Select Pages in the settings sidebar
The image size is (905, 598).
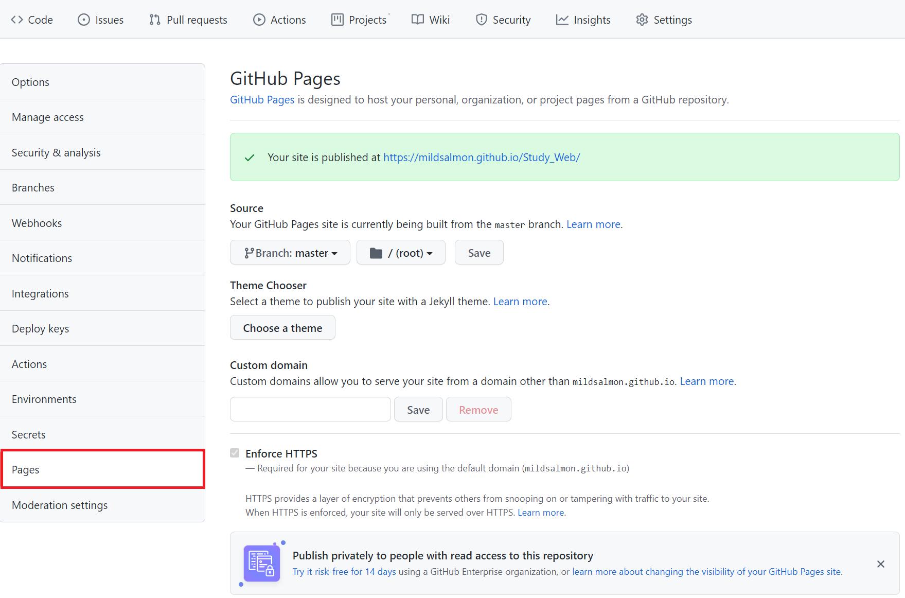(x=102, y=469)
